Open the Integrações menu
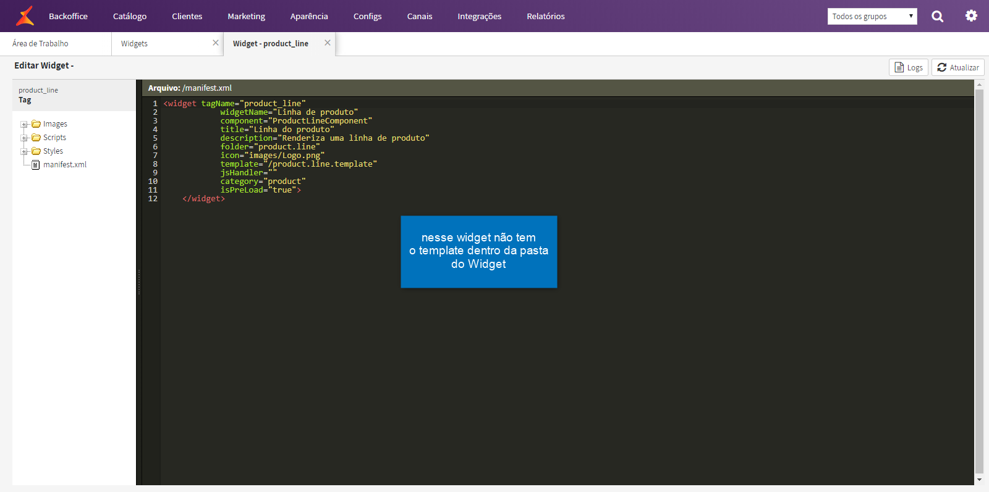Viewport: 989px width, 492px height. tap(480, 17)
